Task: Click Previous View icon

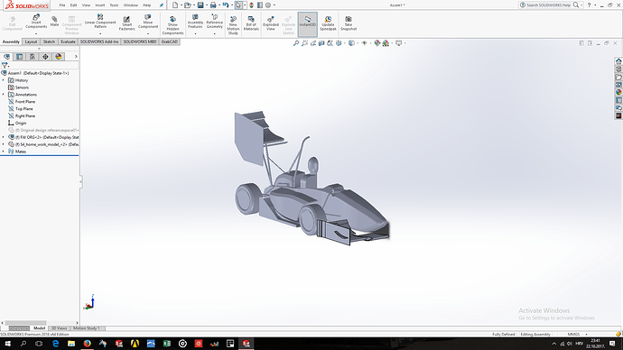Action: point(313,43)
